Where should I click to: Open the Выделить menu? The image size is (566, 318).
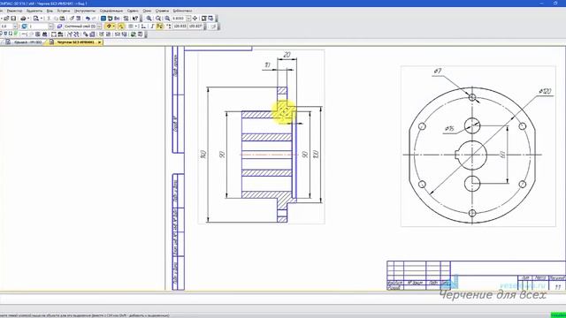click(34, 11)
